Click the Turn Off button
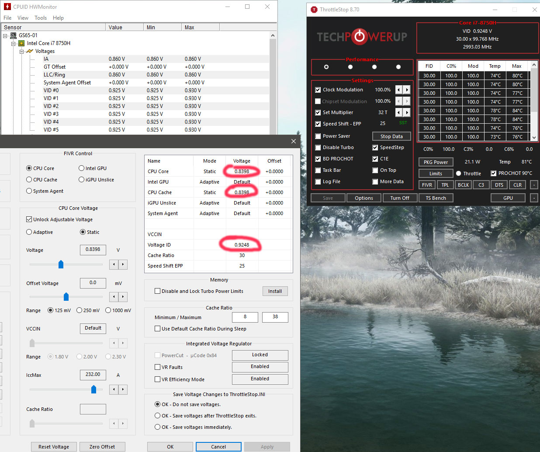The height and width of the screenshot is (452, 540). pos(400,198)
